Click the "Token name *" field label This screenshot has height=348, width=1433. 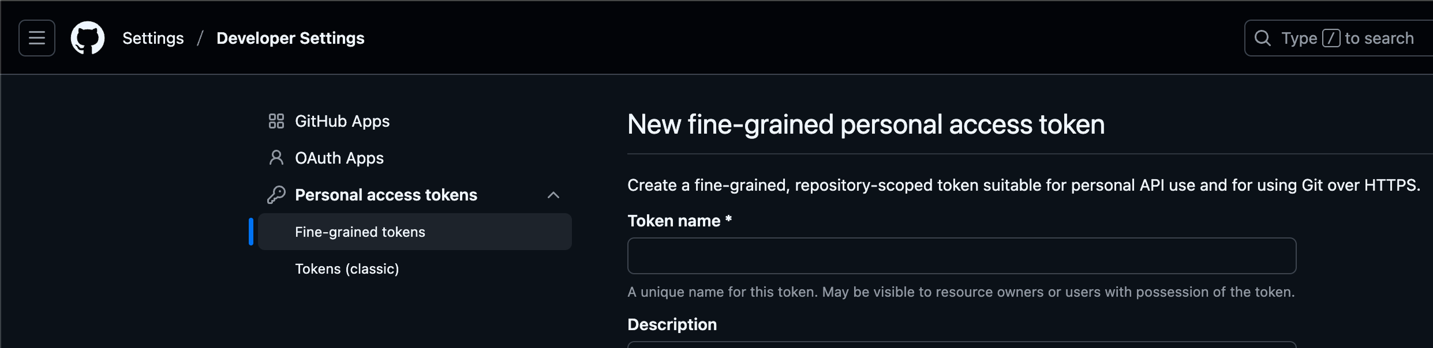coord(679,221)
